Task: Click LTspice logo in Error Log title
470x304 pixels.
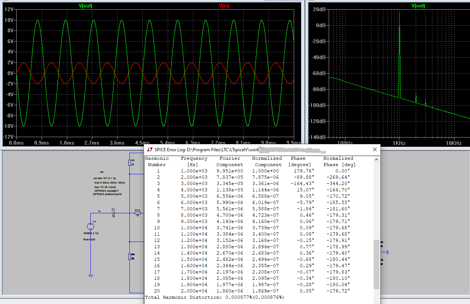Action: pos(150,149)
